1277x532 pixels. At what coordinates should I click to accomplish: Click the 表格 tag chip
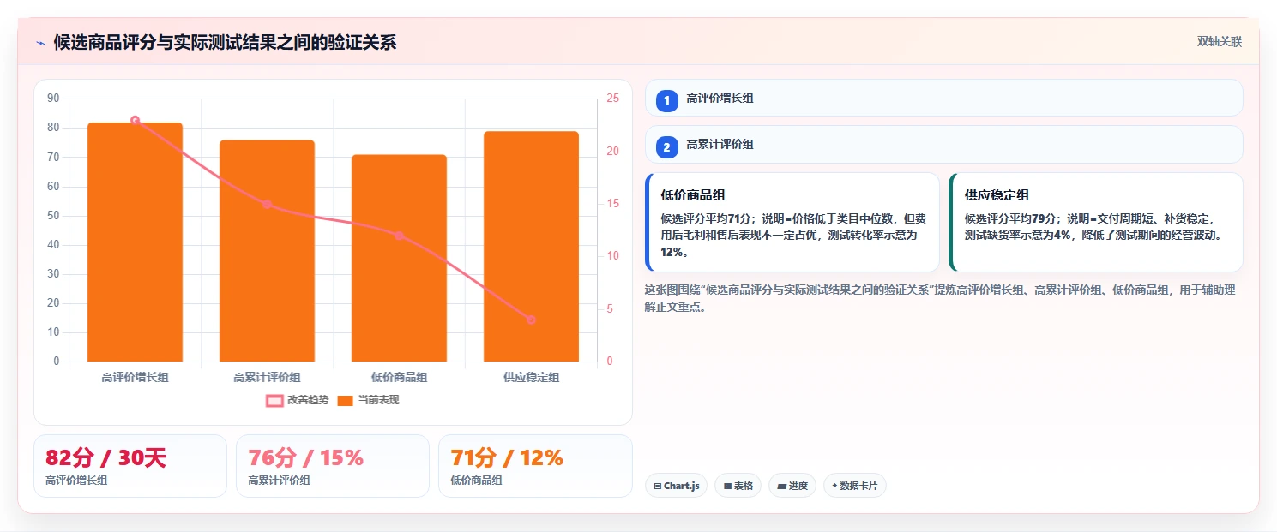point(738,486)
